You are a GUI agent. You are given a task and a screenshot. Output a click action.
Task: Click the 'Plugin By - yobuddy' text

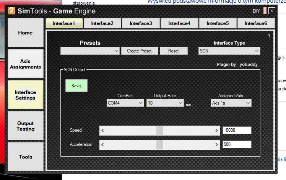[237, 64]
